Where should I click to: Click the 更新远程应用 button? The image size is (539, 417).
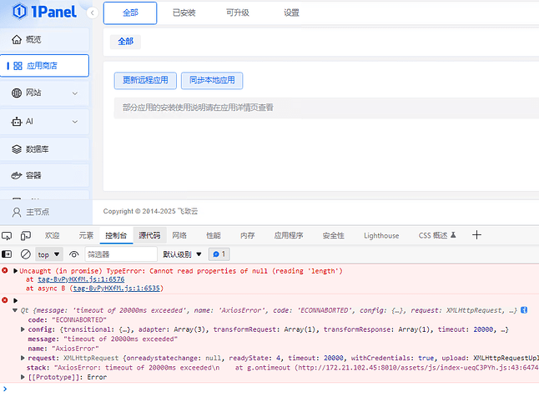click(144, 81)
